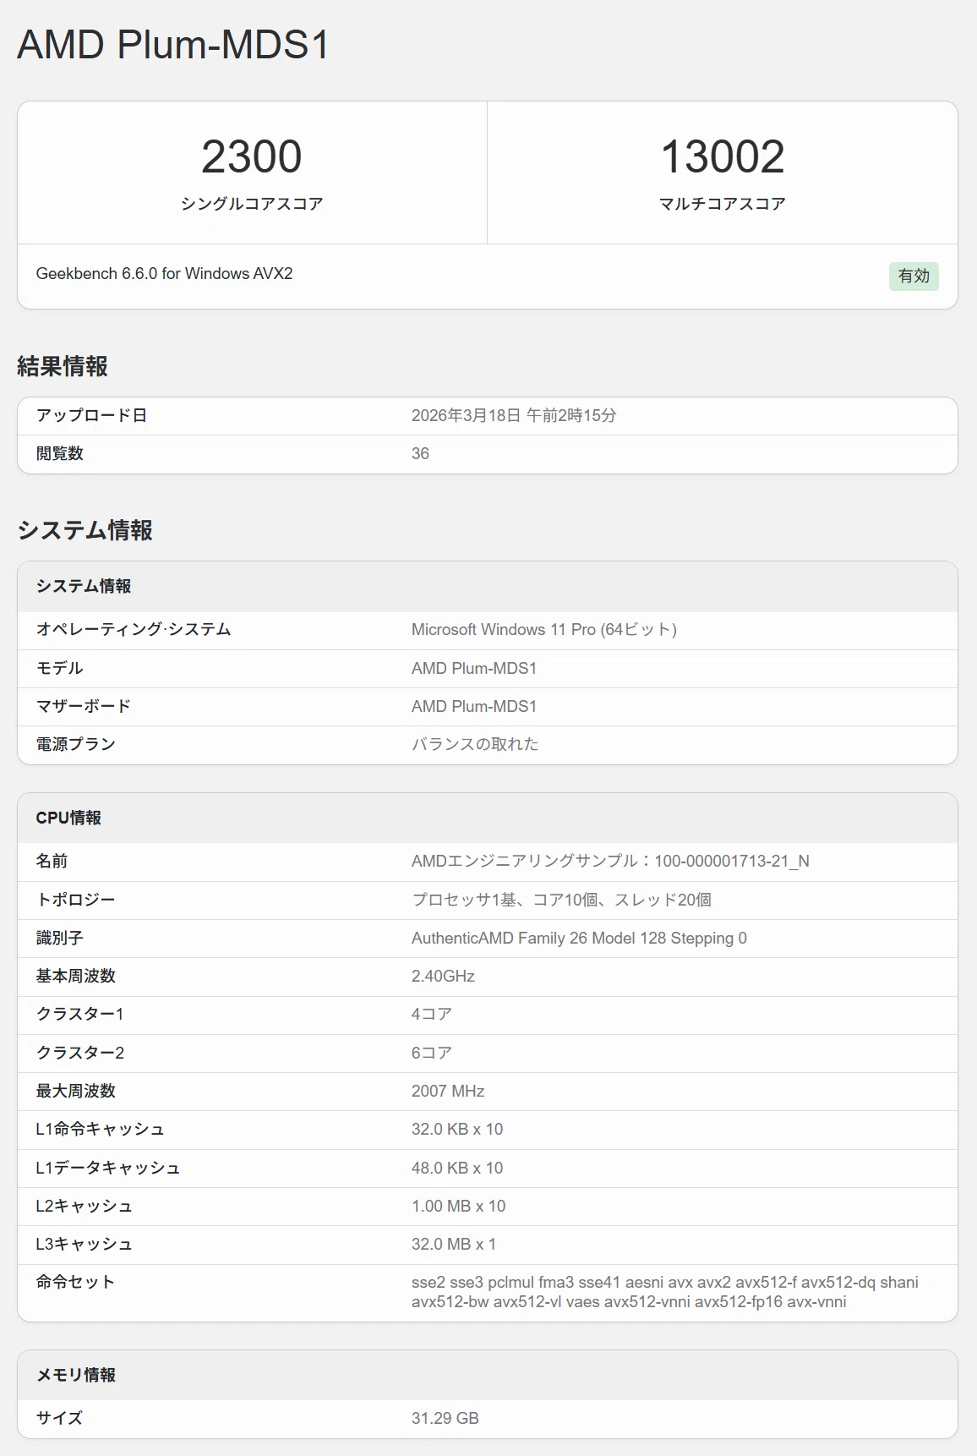
Task: Click the モデル value AMD Plum-MDS1
Action: (474, 668)
